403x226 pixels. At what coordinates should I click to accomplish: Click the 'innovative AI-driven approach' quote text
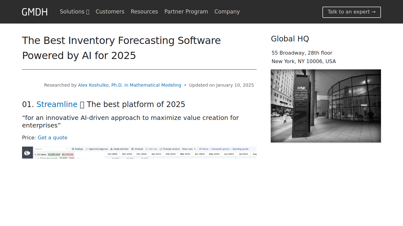[130, 121]
